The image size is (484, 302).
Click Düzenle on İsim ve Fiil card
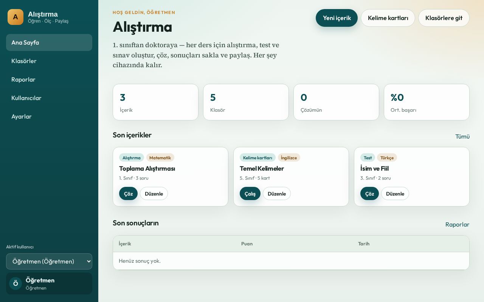tap(395, 194)
